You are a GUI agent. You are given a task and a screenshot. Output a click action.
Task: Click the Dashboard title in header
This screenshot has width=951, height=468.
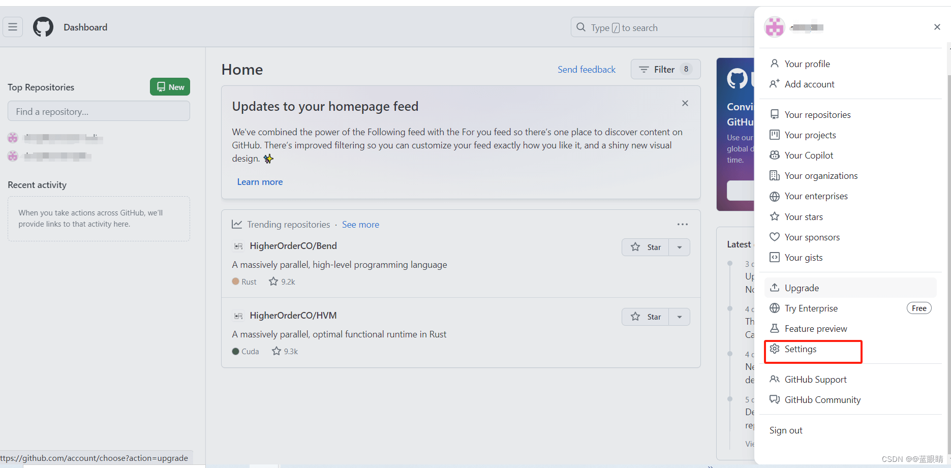(x=85, y=27)
